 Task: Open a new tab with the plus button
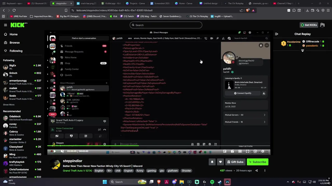tap(299, 3)
